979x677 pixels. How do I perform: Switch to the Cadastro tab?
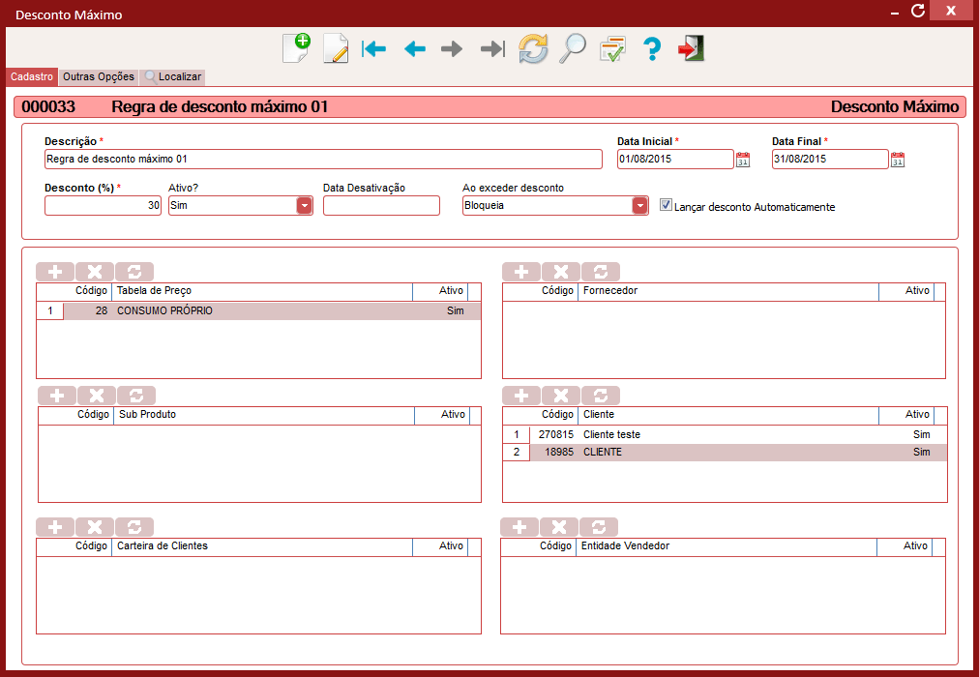point(32,76)
